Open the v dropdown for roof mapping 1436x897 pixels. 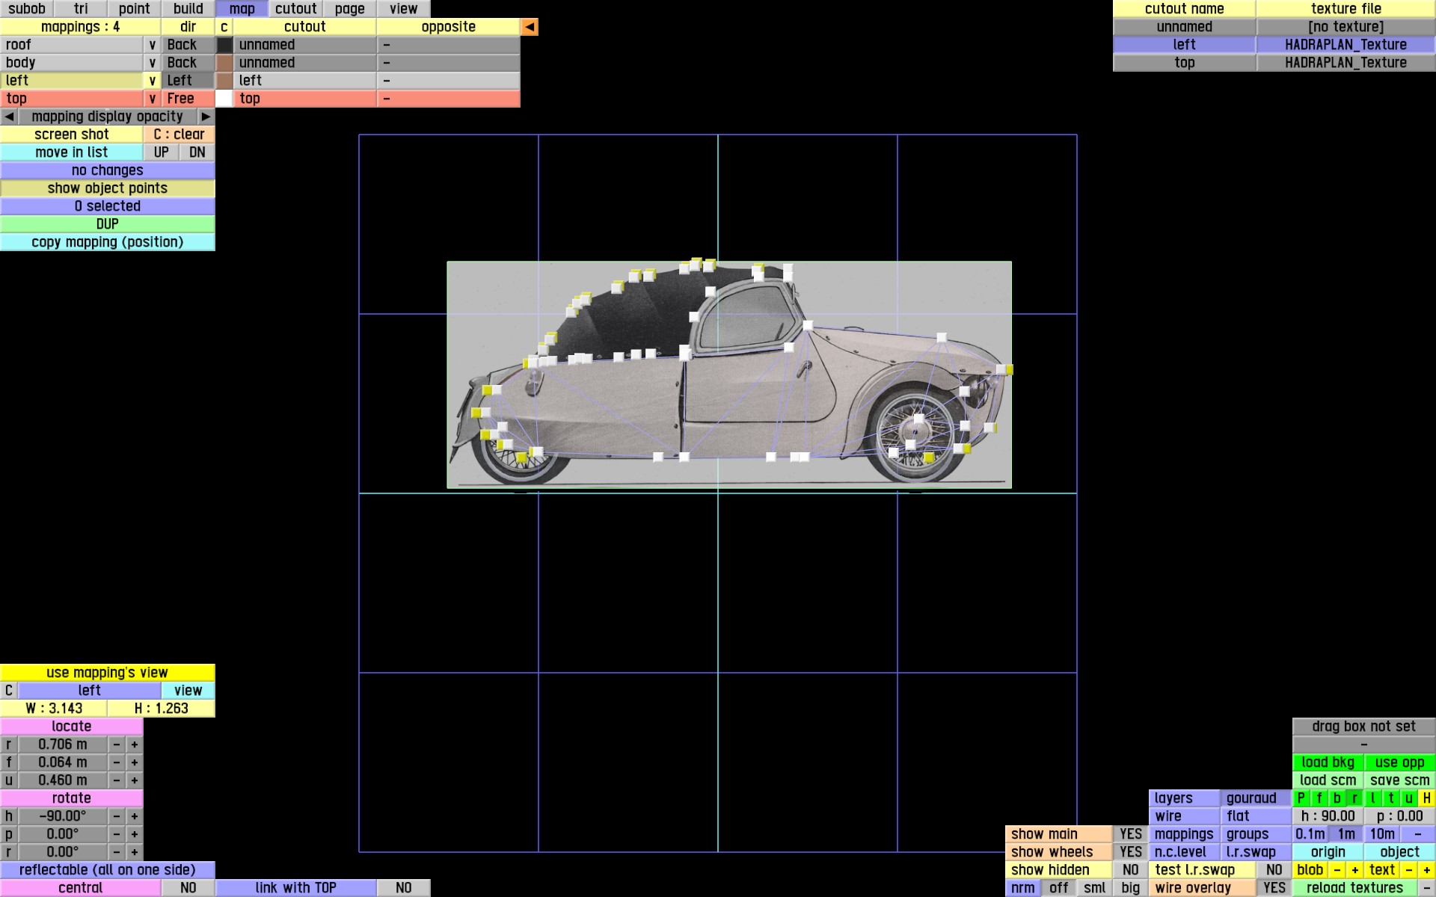152,45
